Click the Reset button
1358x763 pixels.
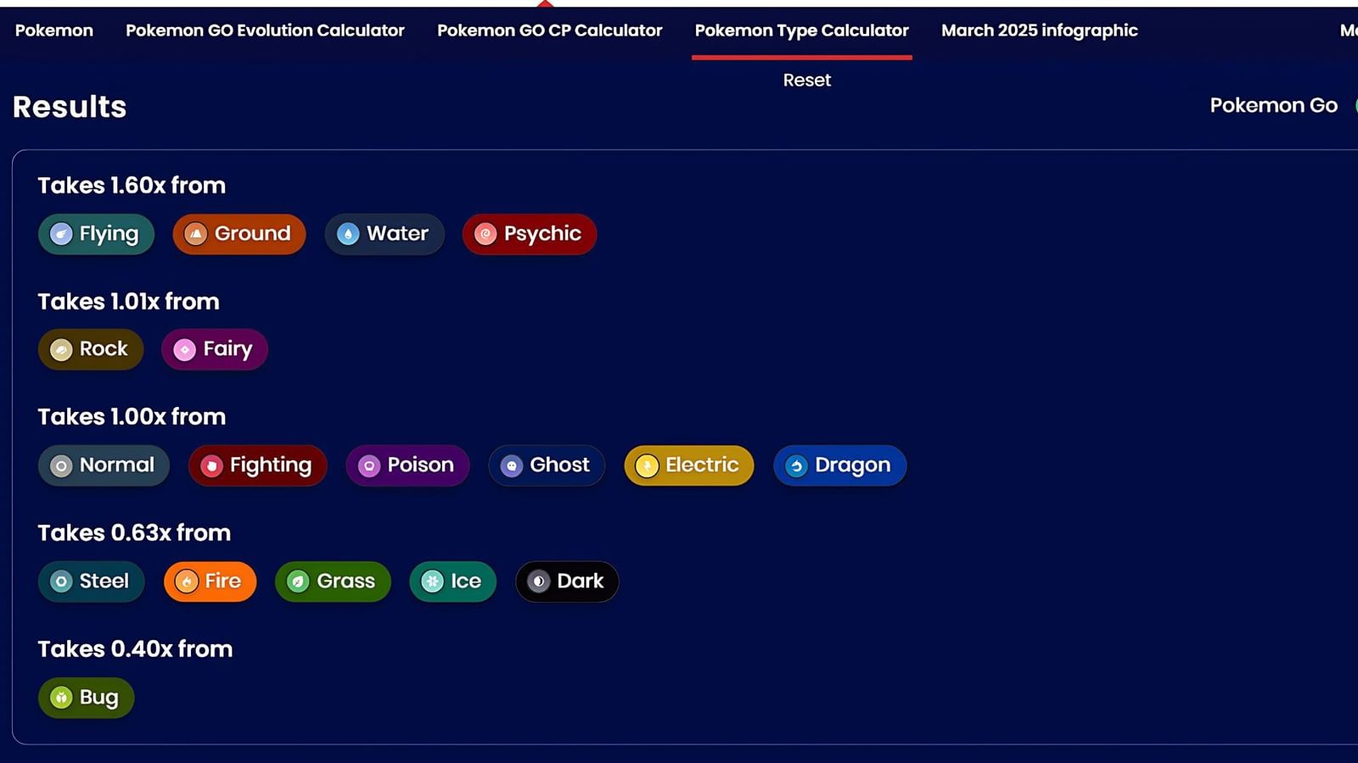click(806, 80)
